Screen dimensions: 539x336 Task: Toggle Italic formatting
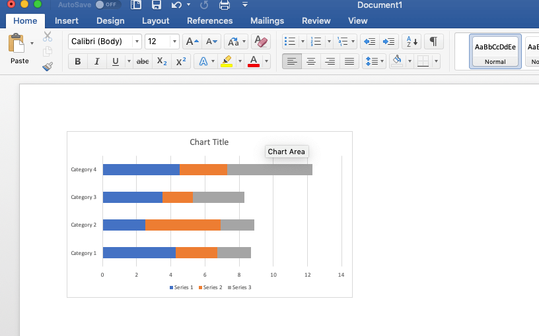(97, 61)
